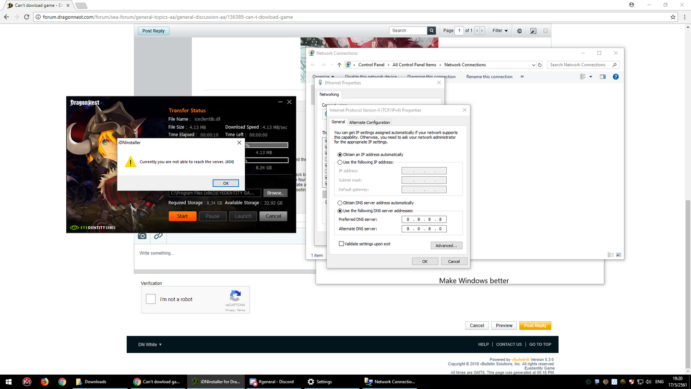The width and height of the screenshot is (691, 389).
Task: Open the DN White theme dropdown
Action: [150, 344]
